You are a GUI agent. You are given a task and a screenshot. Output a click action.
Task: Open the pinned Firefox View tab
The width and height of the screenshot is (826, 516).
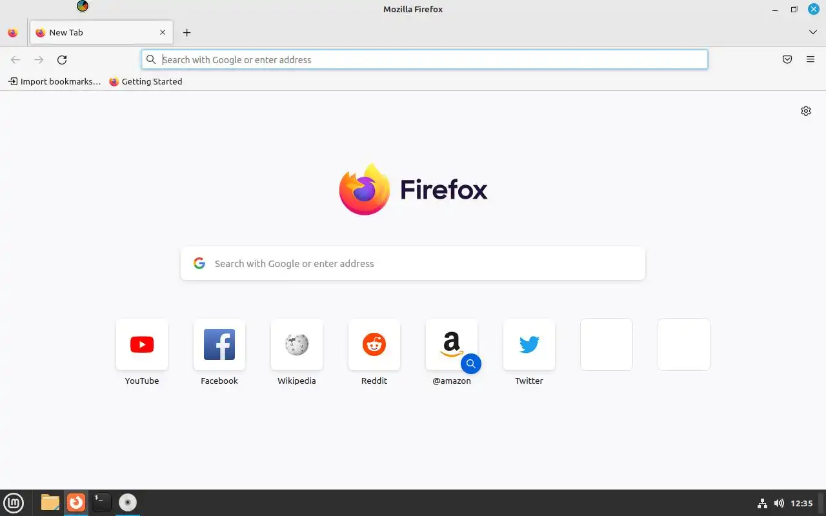(x=12, y=33)
